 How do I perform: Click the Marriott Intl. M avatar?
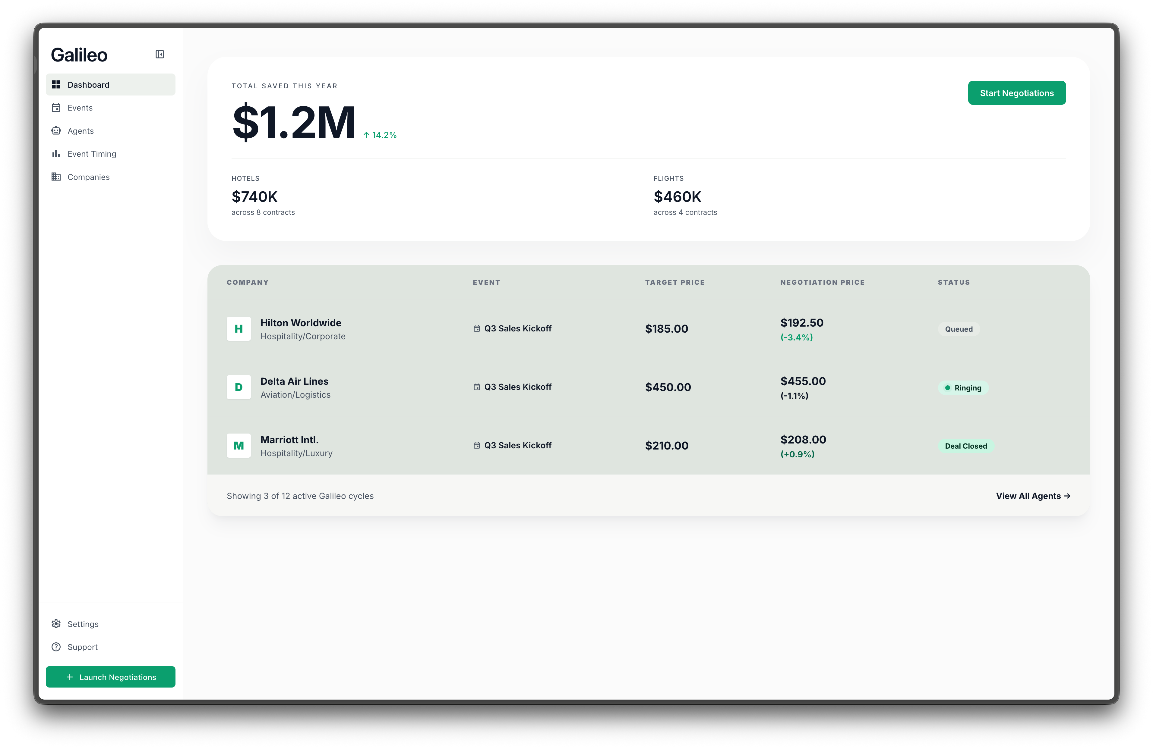click(x=238, y=445)
